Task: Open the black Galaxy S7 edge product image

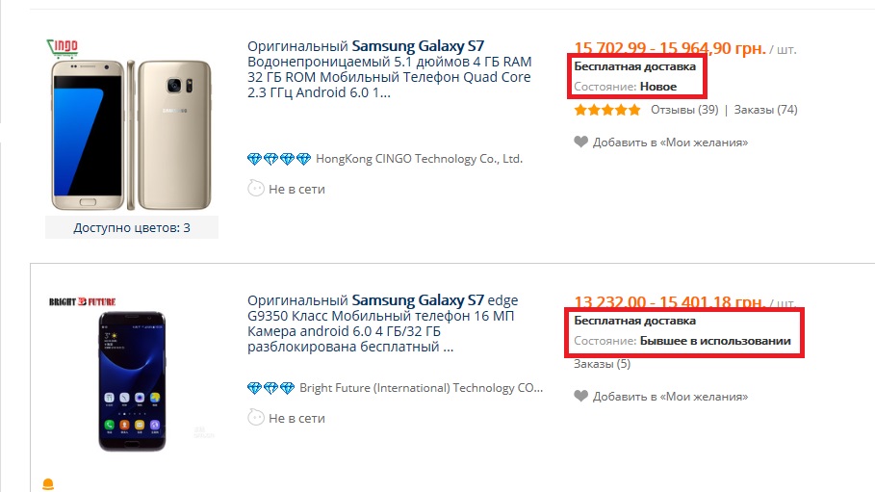Action: [132, 382]
